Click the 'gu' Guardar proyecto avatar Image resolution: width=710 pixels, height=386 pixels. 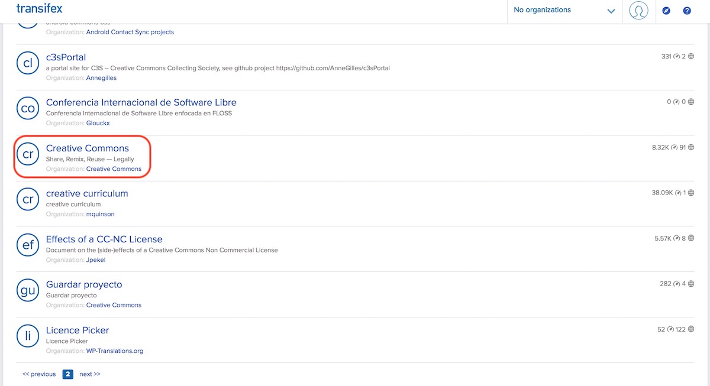pyautogui.click(x=28, y=290)
